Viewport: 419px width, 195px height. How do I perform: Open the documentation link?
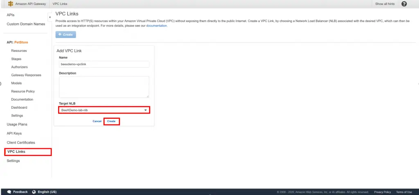[157, 26]
